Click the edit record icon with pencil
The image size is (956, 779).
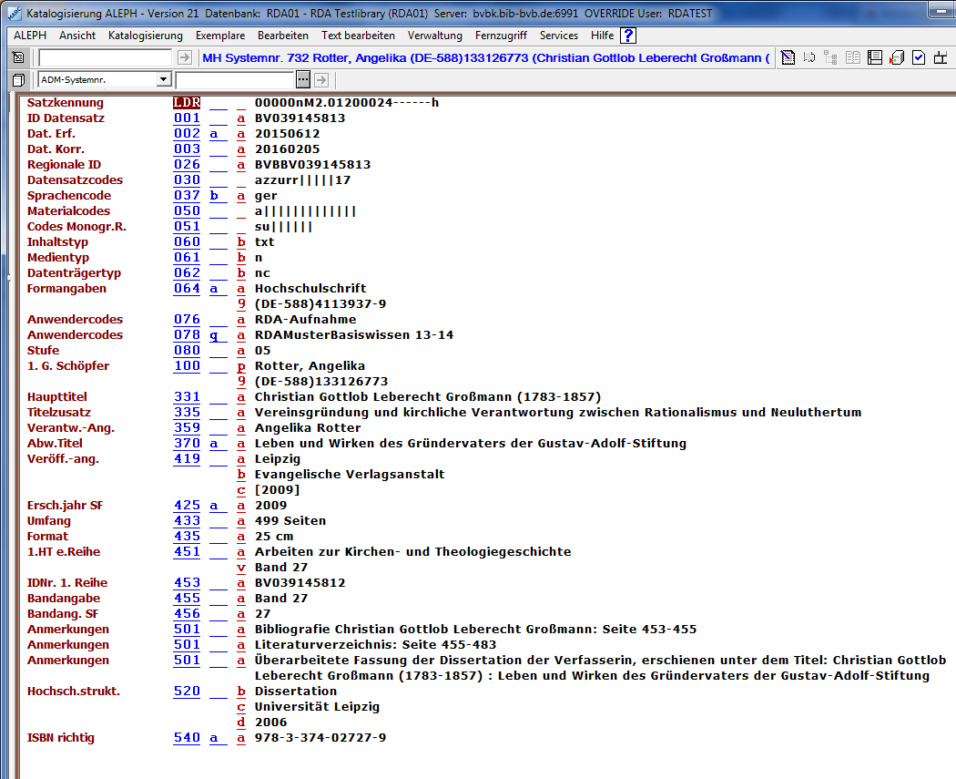tap(788, 57)
